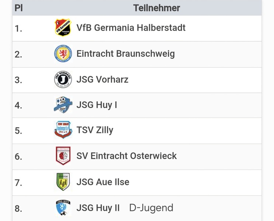Click the Eintracht Braunschweig lion logo
The height and width of the screenshot is (221, 274).
(63, 54)
